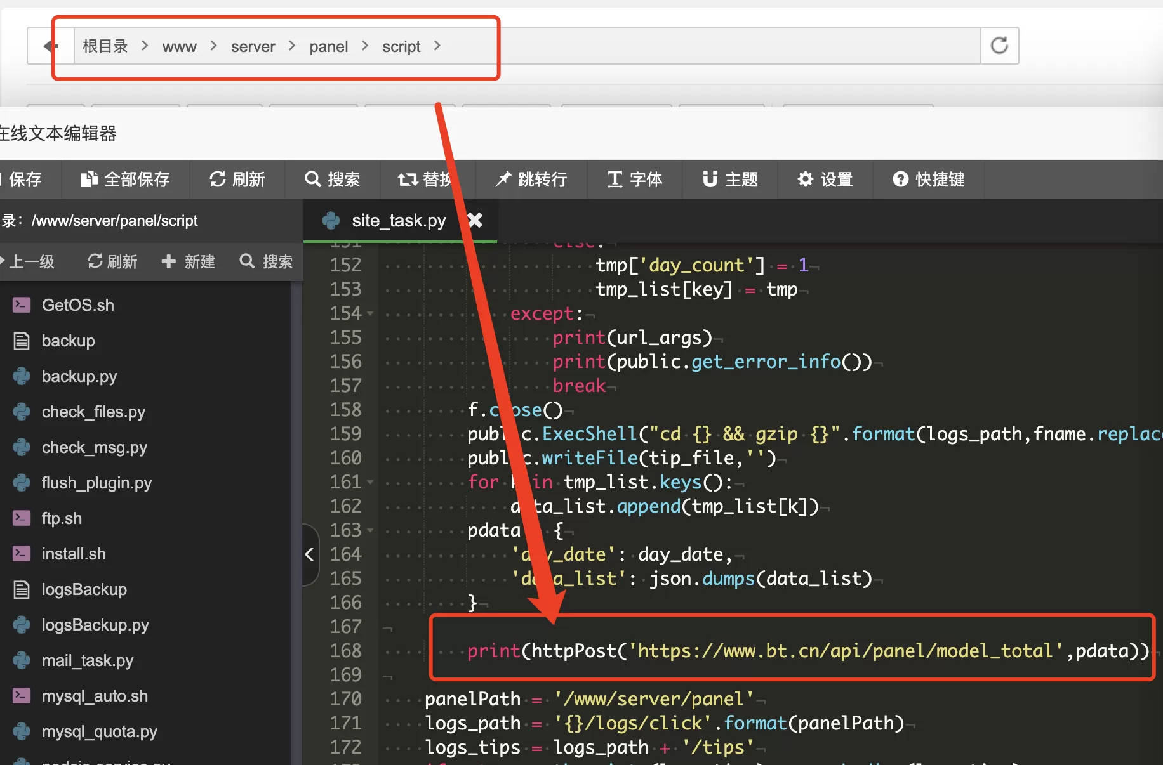
Task: Expand chevron after server breadcrumb
Action: pyautogui.click(x=292, y=46)
